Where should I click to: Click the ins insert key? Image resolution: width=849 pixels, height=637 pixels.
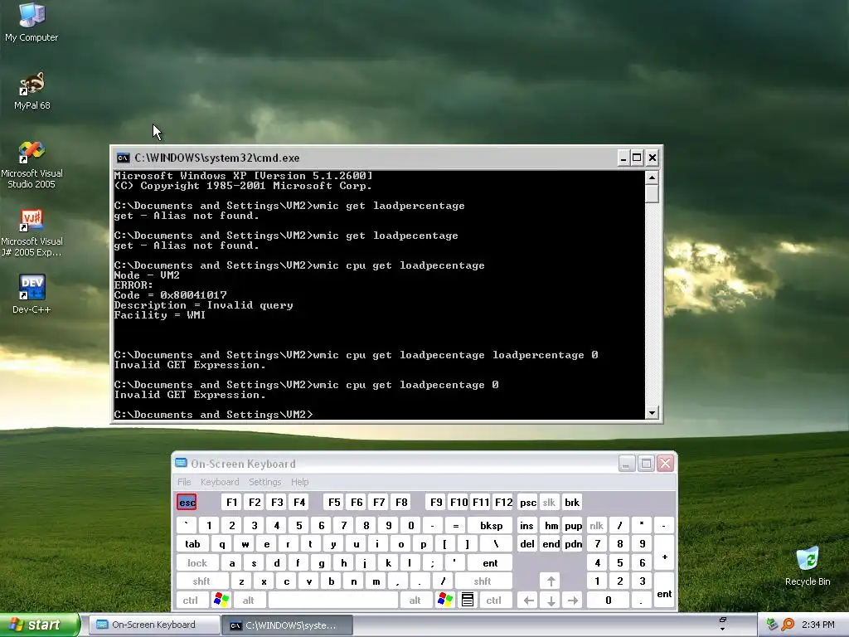(x=526, y=525)
